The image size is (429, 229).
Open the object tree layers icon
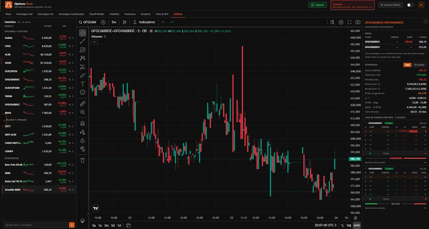tap(83, 221)
